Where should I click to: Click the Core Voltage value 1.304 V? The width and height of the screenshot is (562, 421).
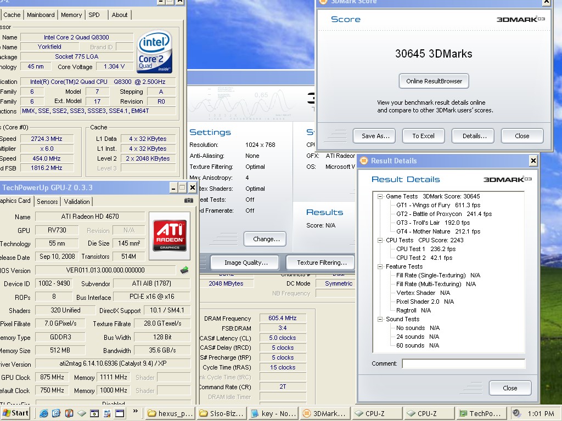114,66
